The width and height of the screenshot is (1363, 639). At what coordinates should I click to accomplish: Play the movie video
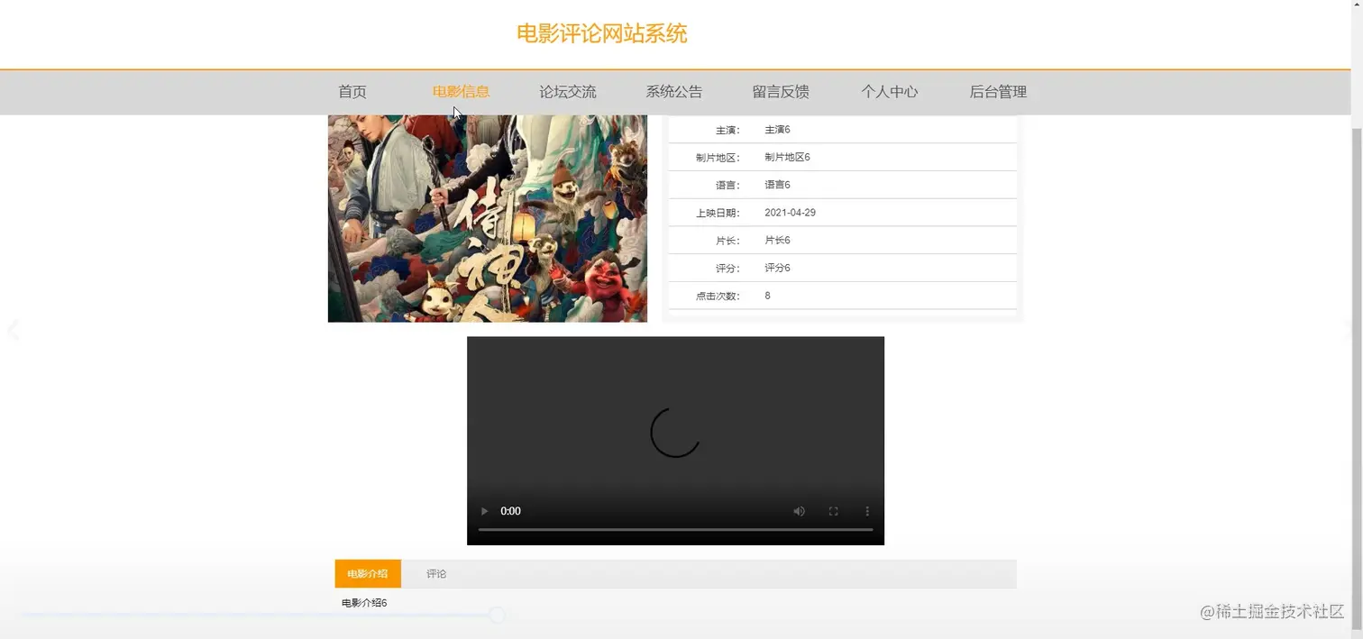[484, 511]
